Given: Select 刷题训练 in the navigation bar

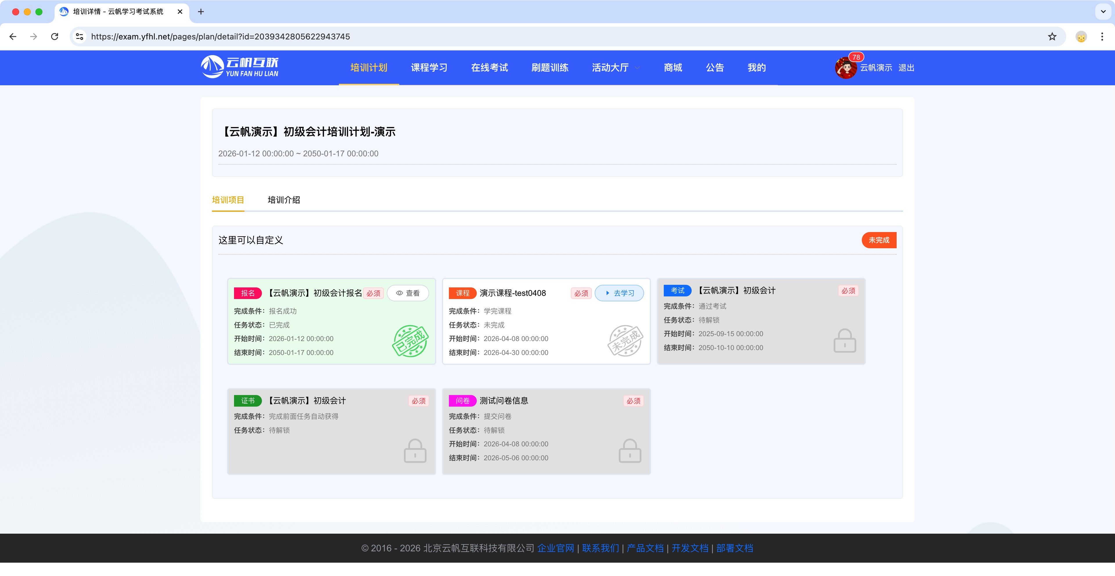Looking at the screenshot, I should [550, 68].
